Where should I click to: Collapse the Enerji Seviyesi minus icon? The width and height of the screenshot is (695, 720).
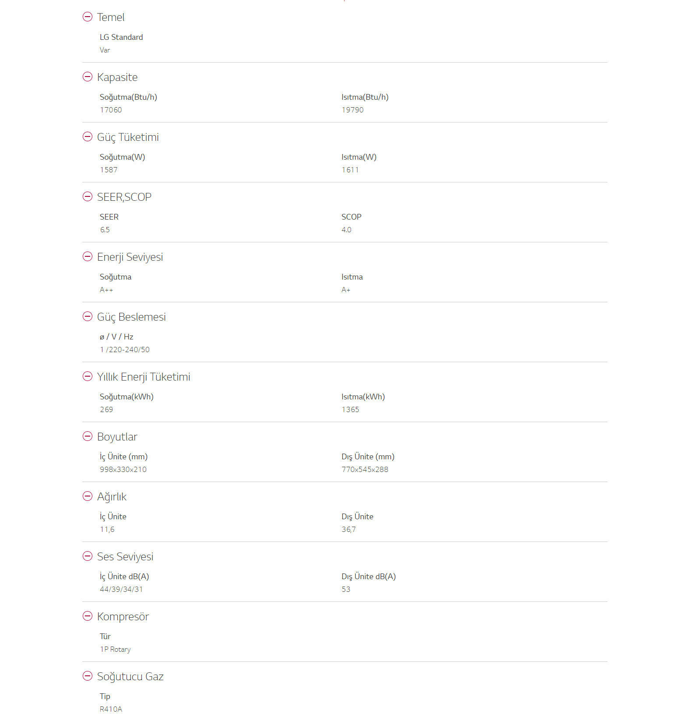[x=88, y=256]
